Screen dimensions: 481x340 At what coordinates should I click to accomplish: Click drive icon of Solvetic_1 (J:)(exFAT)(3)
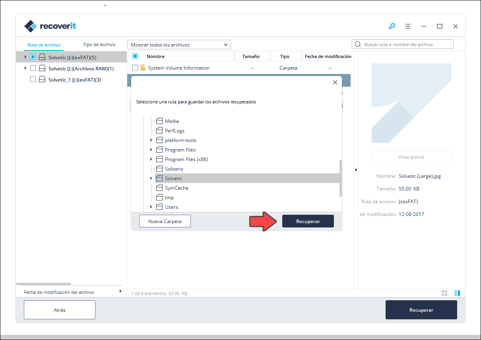(42, 80)
